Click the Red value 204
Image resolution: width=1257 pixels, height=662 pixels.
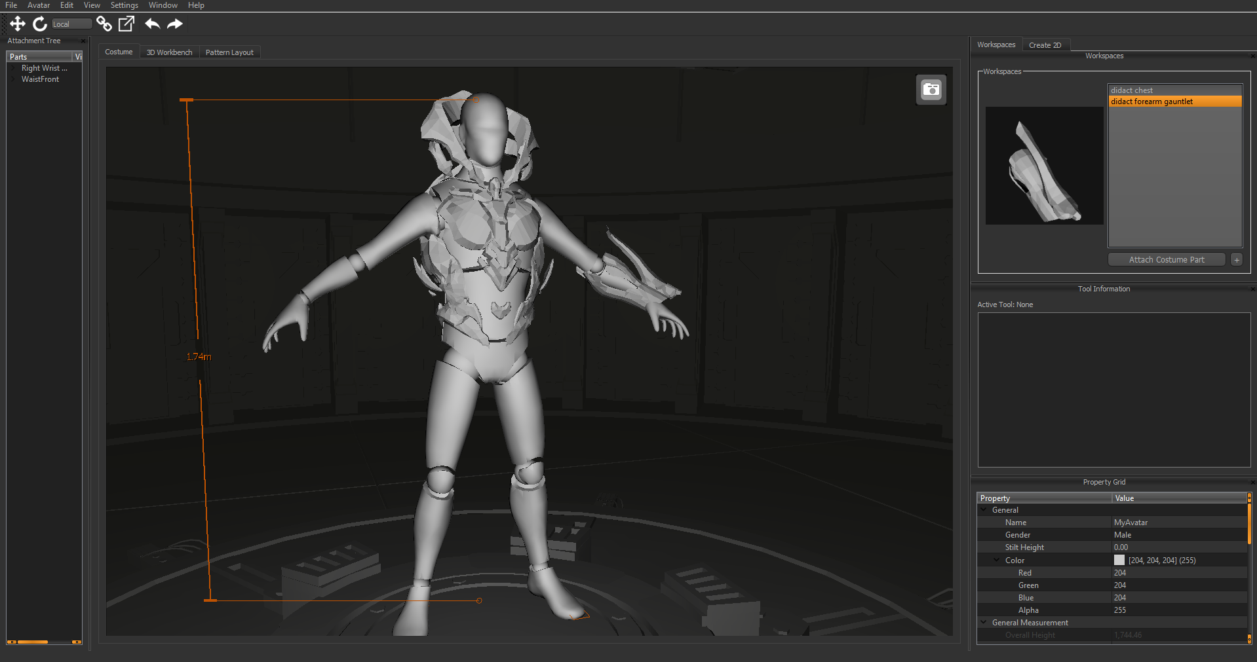tap(1119, 573)
